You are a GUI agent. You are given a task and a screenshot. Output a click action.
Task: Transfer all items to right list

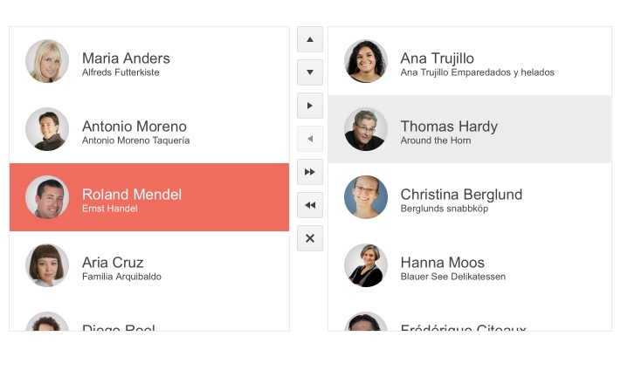coord(310,172)
